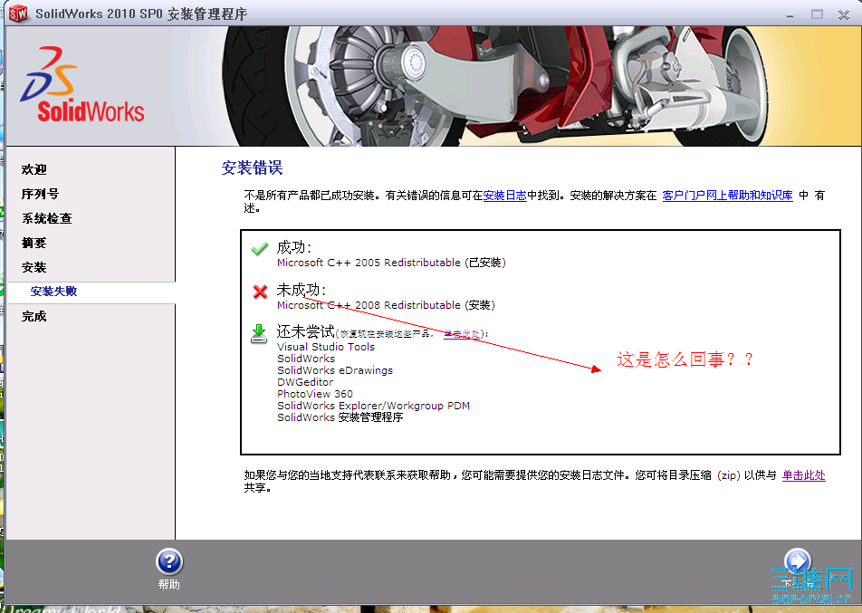Click the 单击此处 link to zip logs

coord(804,475)
